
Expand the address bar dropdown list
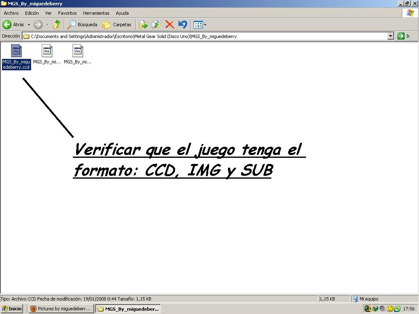pyautogui.click(x=391, y=36)
